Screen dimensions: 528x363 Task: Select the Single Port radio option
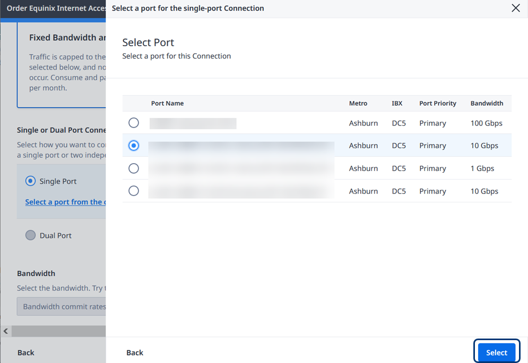coord(30,181)
